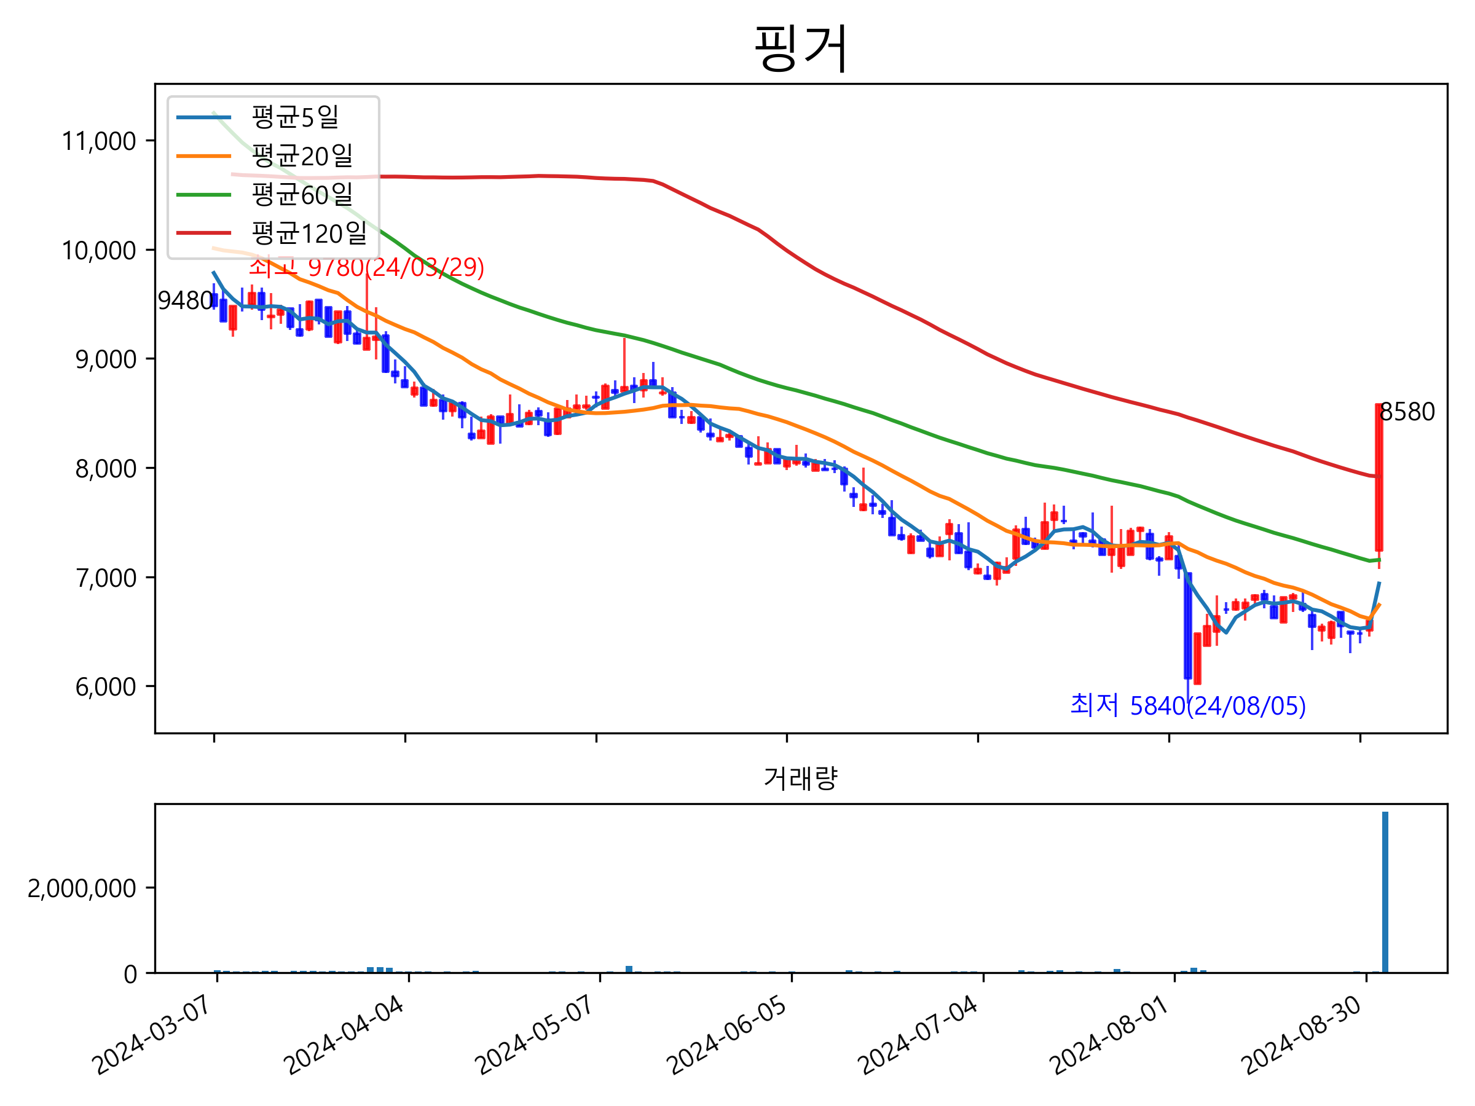Click the 평균120일 legend text label
The image size is (1475, 1106).
pyautogui.click(x=309, y=233)
